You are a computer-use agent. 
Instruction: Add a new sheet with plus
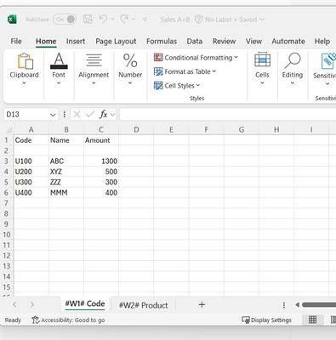(202, 305)
